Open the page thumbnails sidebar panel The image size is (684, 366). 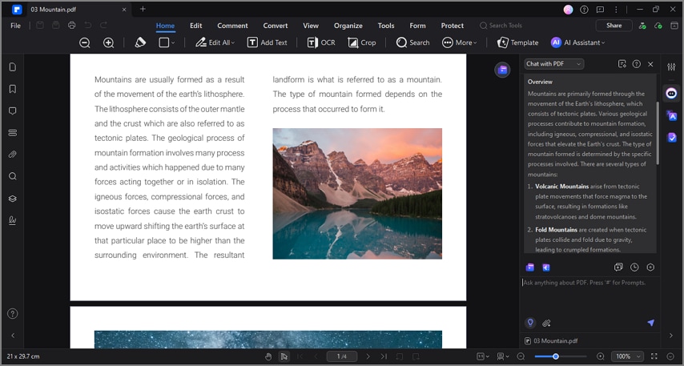(13, 66)
